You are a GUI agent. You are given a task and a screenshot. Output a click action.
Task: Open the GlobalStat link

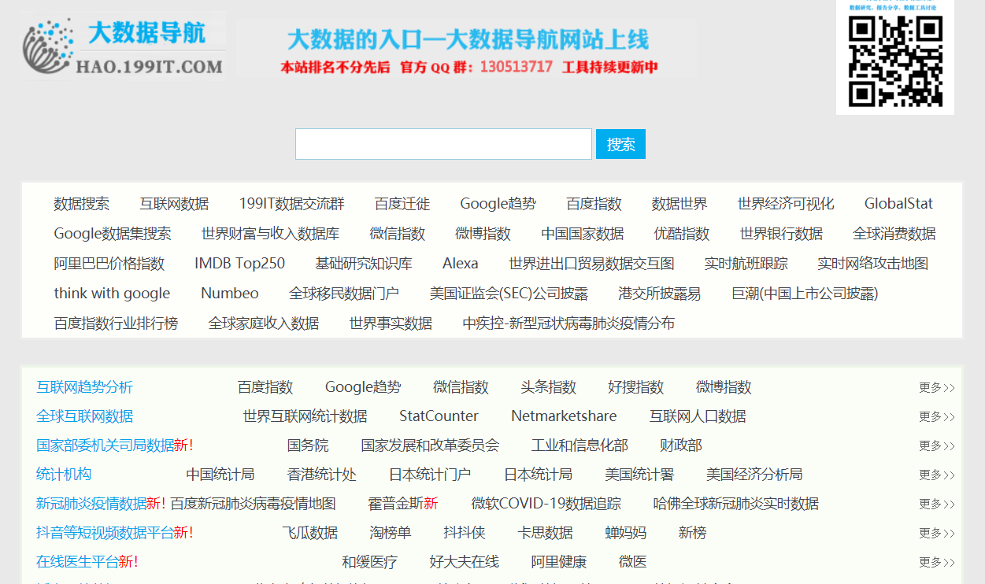point(898,204)
